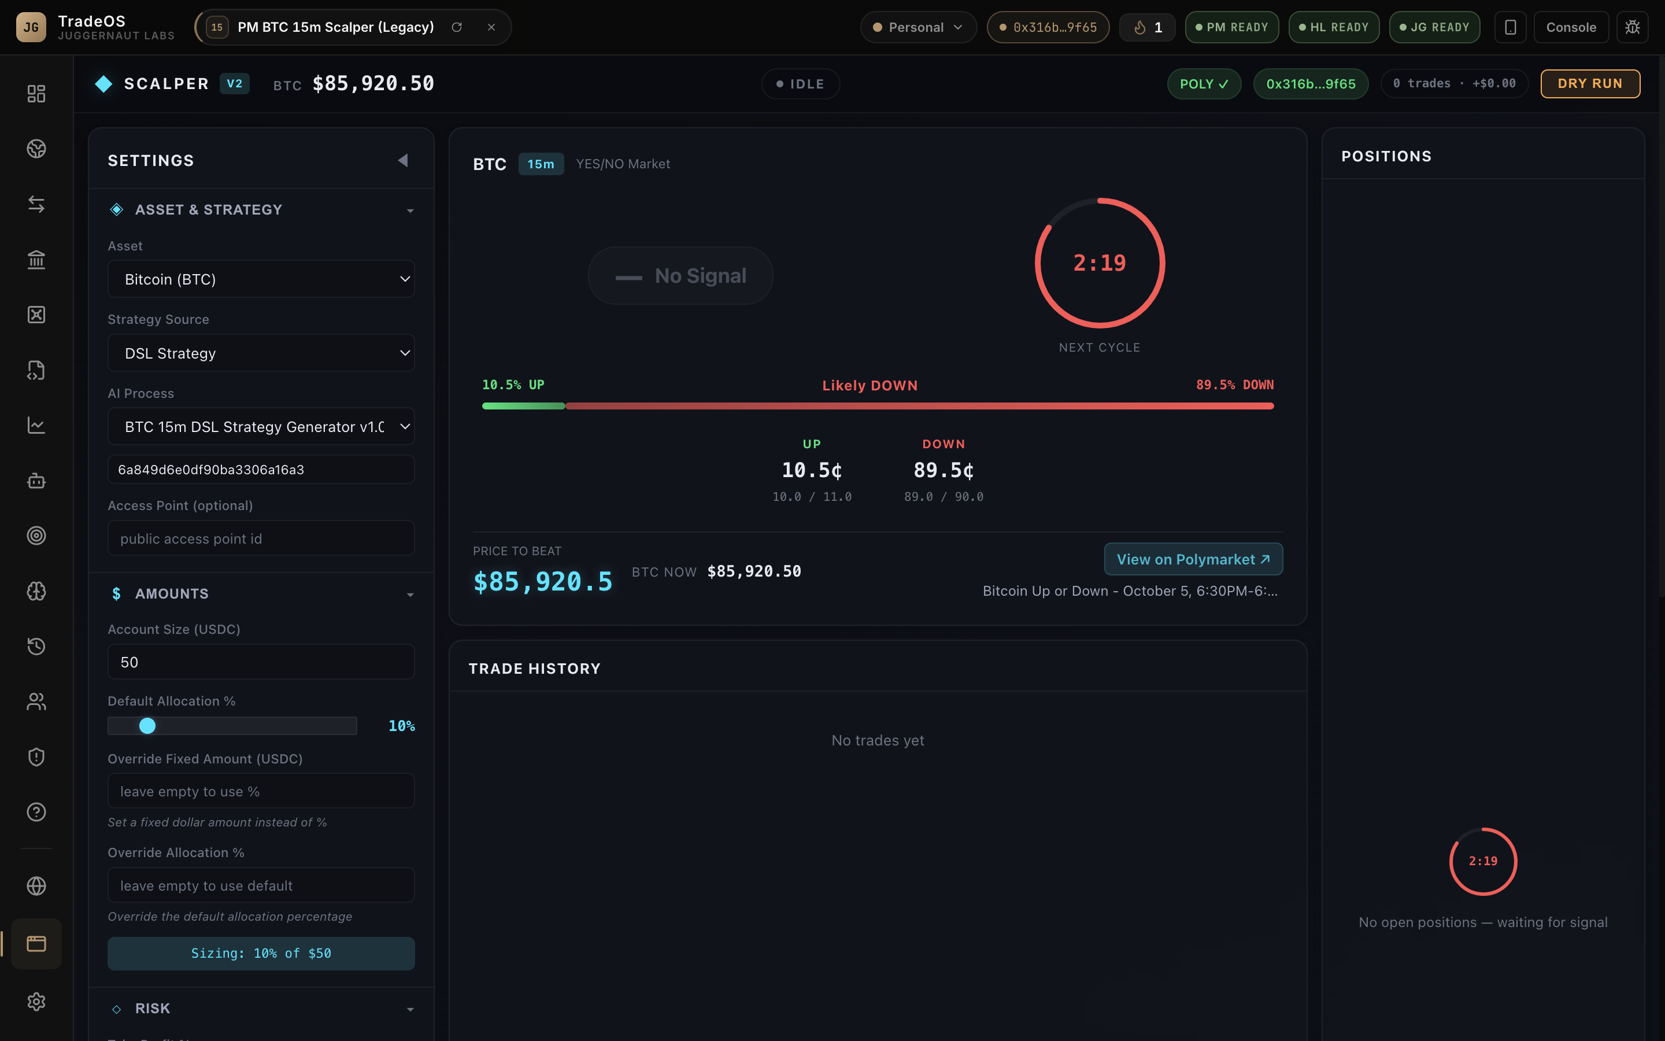Focus the Access Point id field

coord(261,538)
